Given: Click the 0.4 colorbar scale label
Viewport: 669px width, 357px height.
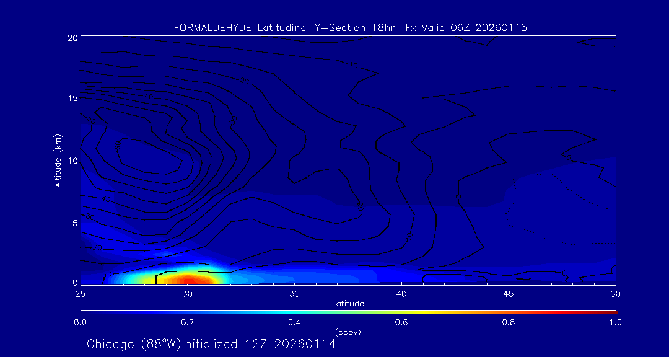Looking at the screenshot, I should (294, 322).
